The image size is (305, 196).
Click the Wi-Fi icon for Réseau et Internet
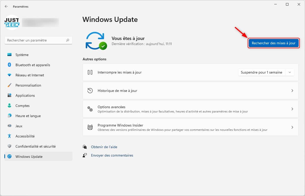click(x=9, y=75)
